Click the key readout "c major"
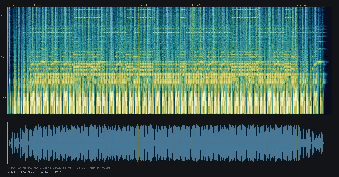This screenshot has width=339, height=177. (x=44, y=172)
